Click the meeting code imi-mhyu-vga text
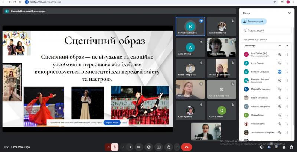 [22, 147]
